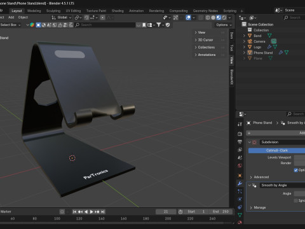Toggle timeline auto keying record button
305x229 pixels.
tap(62, 212)
